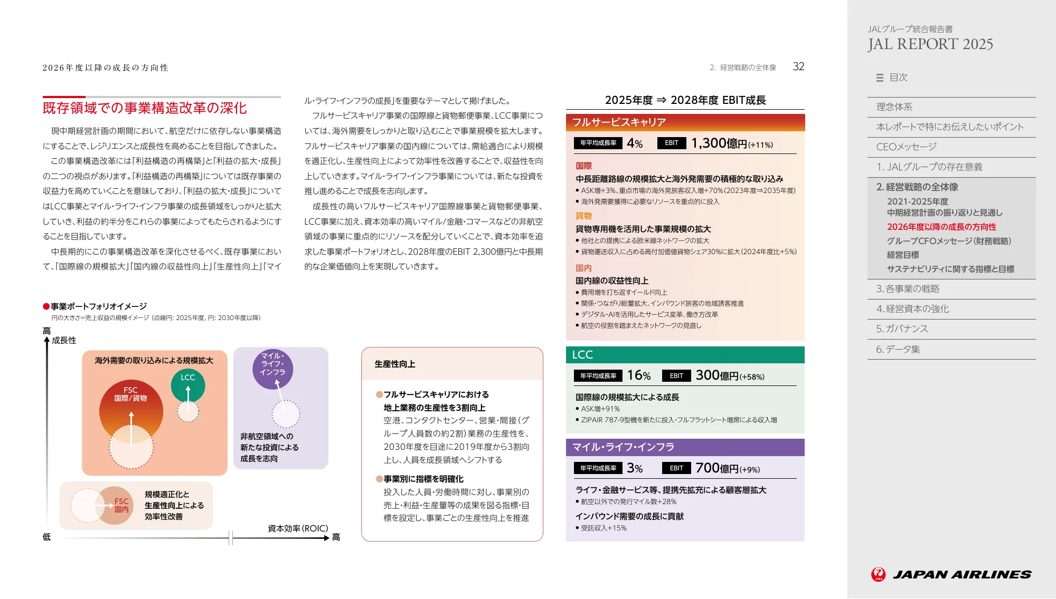Viewport: 1056px width, 599px height.
Task: Click the 国内線の収益性向上 heading
Action: [612, 281]
